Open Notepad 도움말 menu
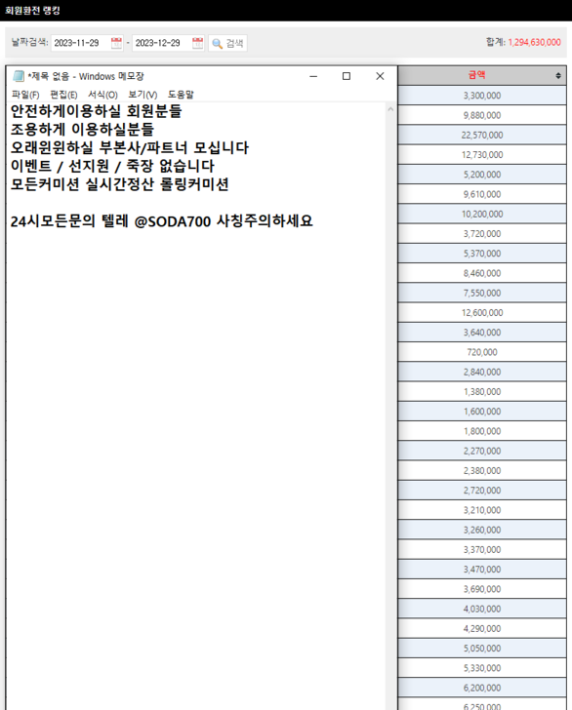572x710 pixels. coord(181,95)
